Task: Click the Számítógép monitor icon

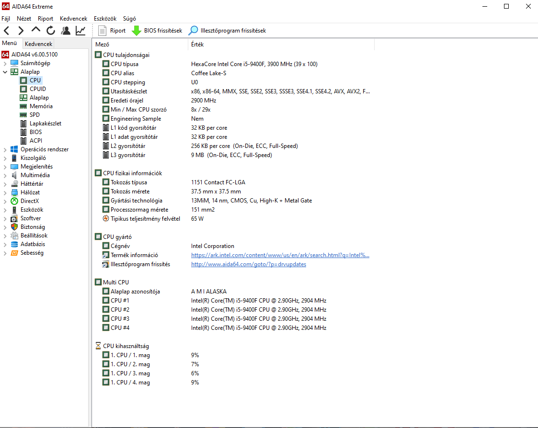Action: click(14, 63)
